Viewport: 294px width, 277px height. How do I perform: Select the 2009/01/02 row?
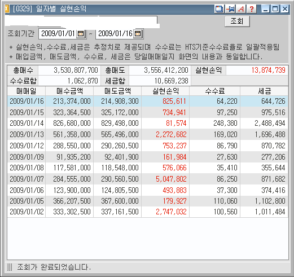[148, 212]
